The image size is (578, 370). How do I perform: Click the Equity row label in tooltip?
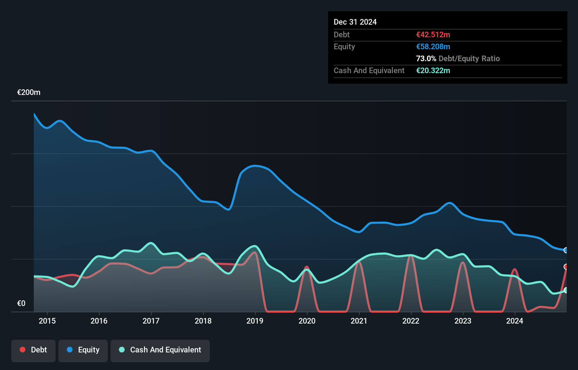click(344, 47)
